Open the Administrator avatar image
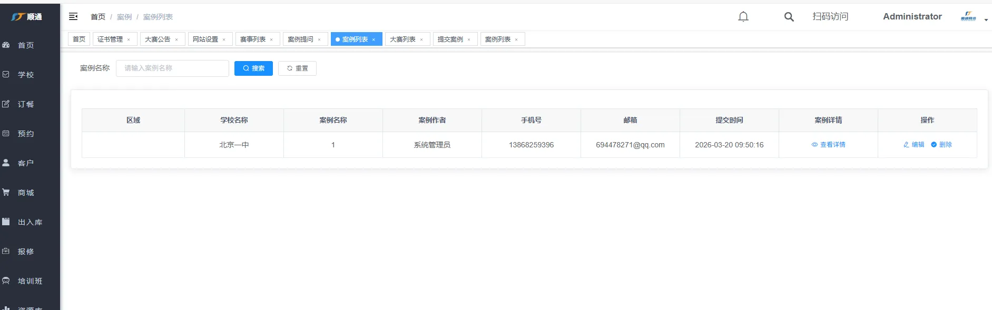Viewport: 992px width, 310px height. [968, 17]
